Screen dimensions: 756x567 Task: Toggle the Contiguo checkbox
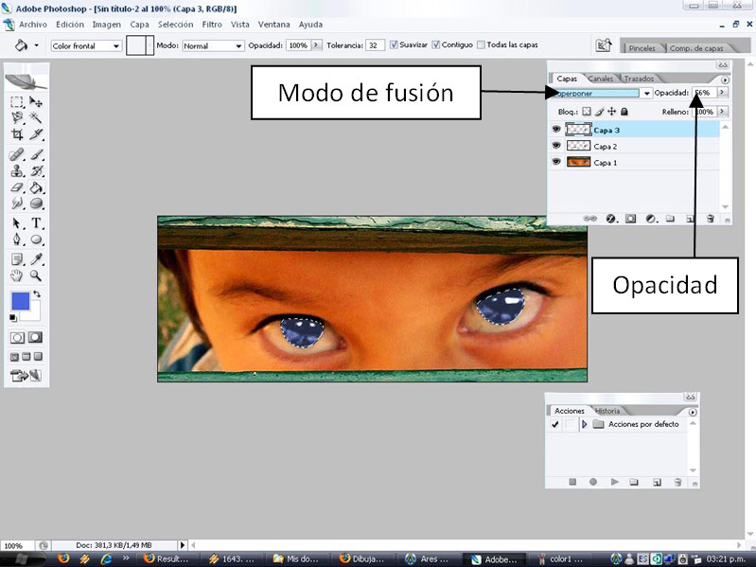(x=436, y=44)
